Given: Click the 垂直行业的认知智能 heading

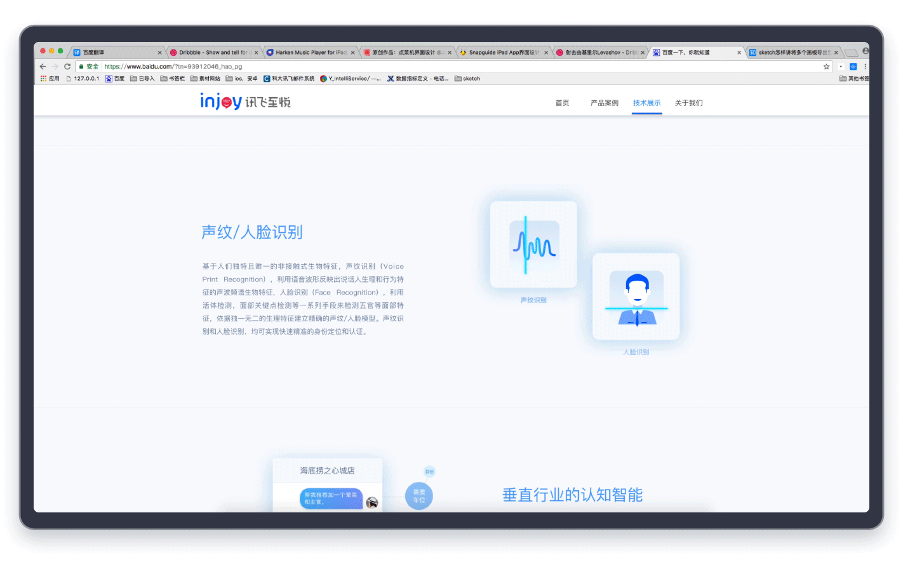Looking at the screenshot, I should (573, 495).
